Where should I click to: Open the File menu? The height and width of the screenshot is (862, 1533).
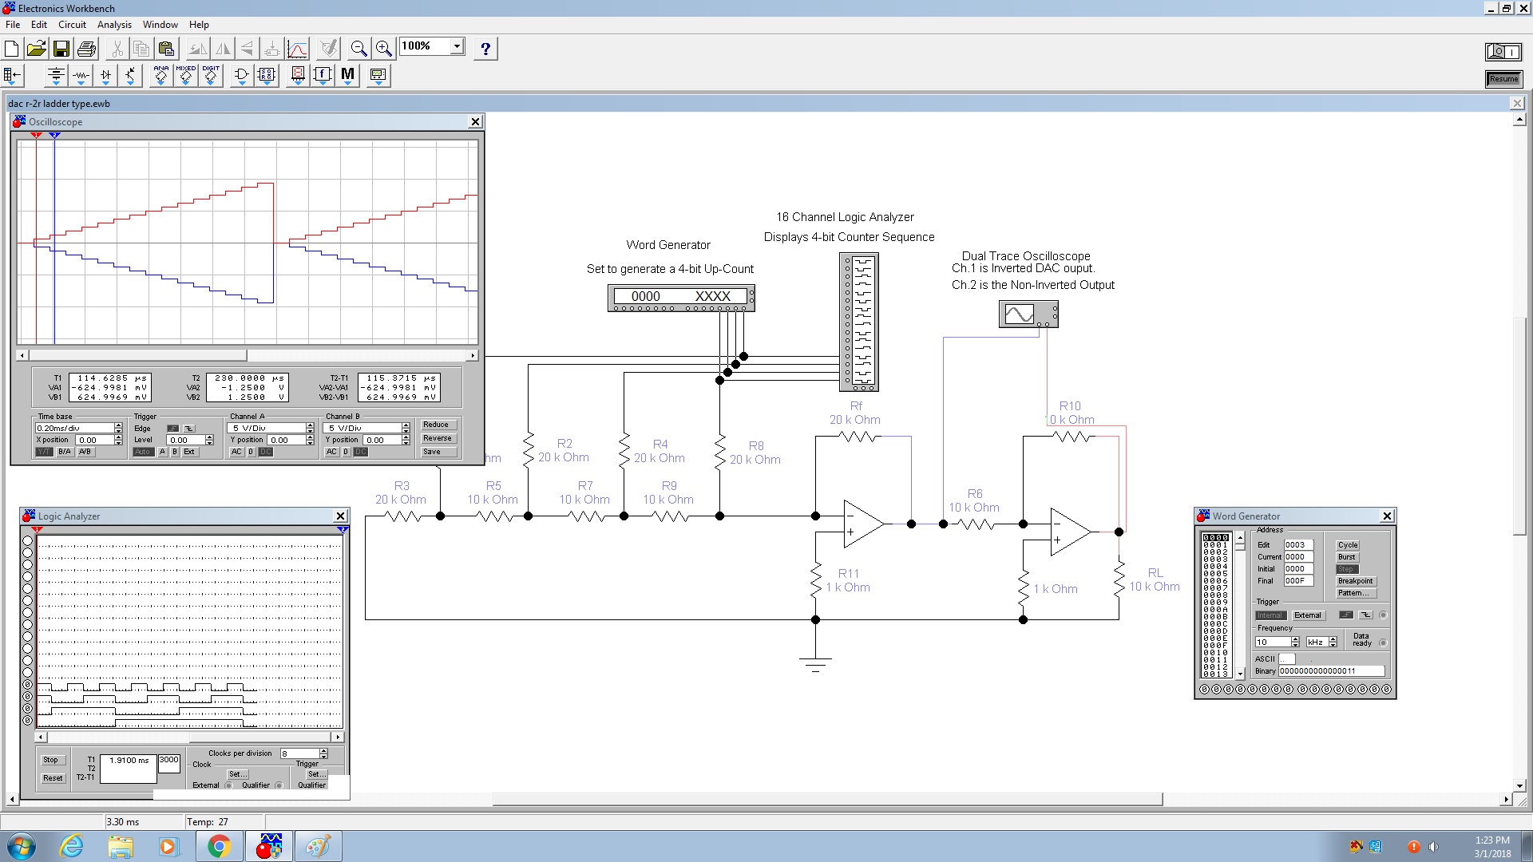click(13, 25)
